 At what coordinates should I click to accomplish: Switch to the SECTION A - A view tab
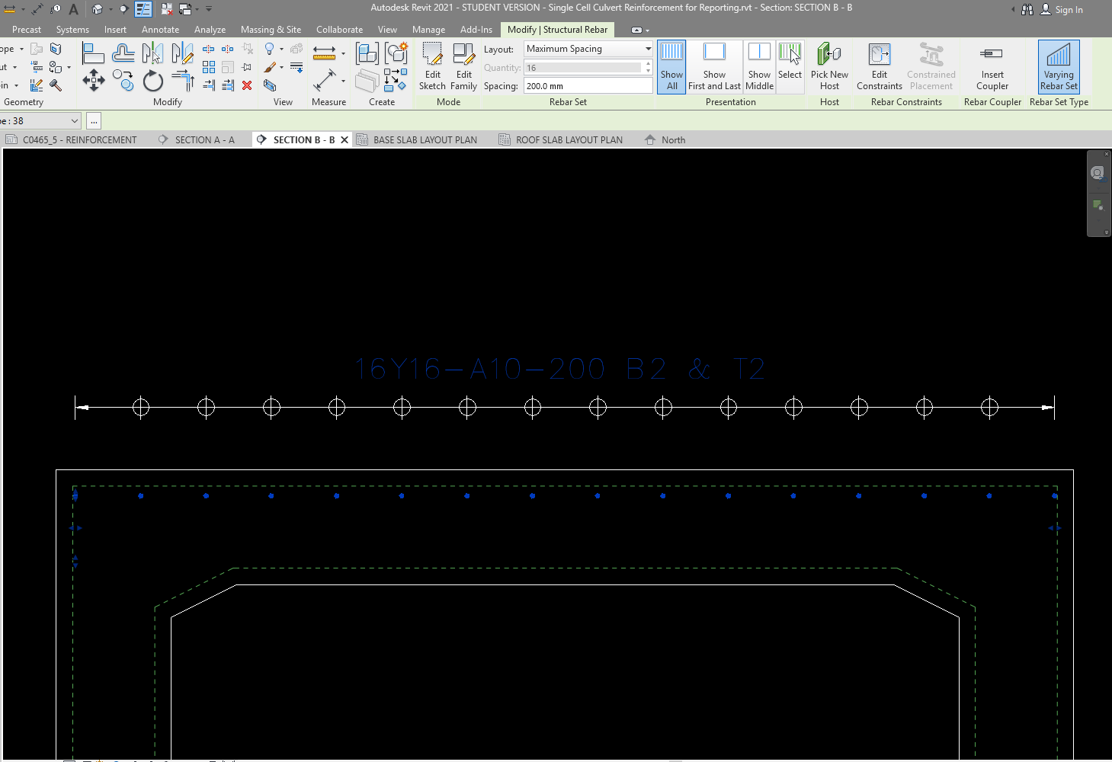(204, 139)
